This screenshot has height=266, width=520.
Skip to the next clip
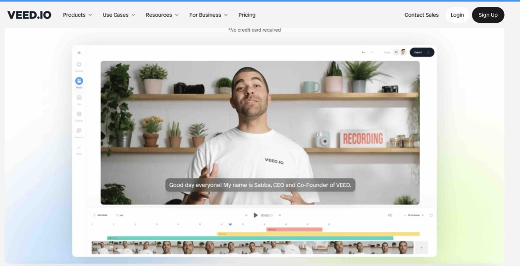(x=280, y=215)
